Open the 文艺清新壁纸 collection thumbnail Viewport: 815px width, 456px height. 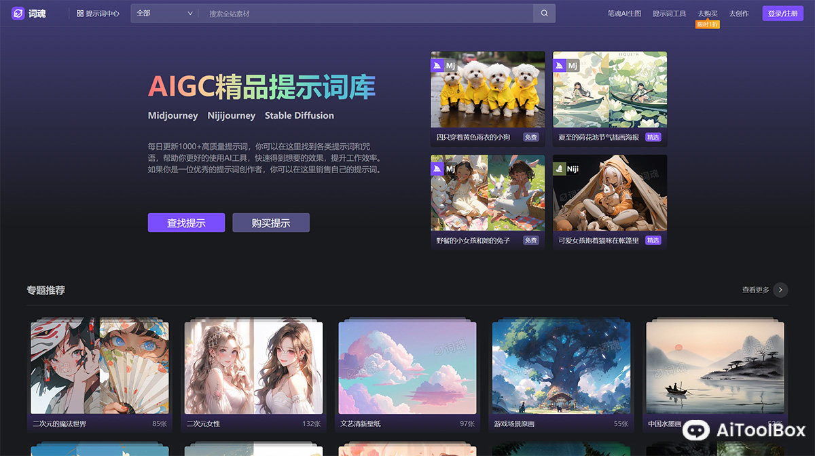coord(407,368)
